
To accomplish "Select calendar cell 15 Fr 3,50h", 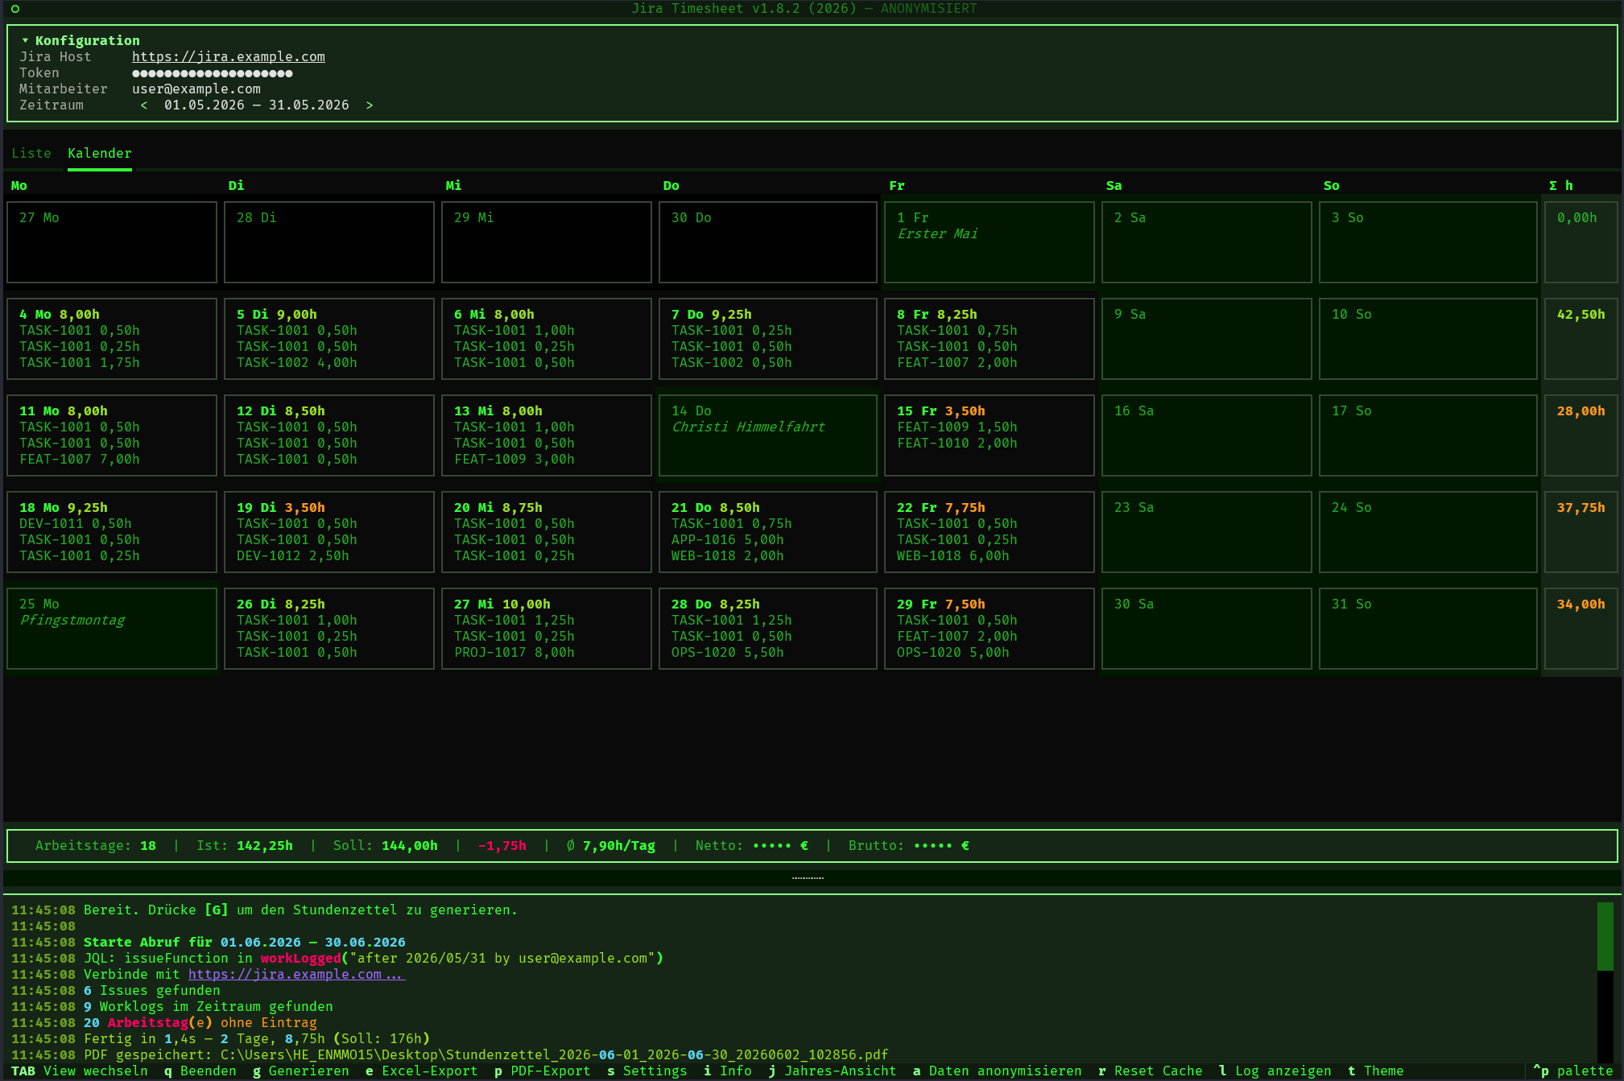I will pos(990,435).
